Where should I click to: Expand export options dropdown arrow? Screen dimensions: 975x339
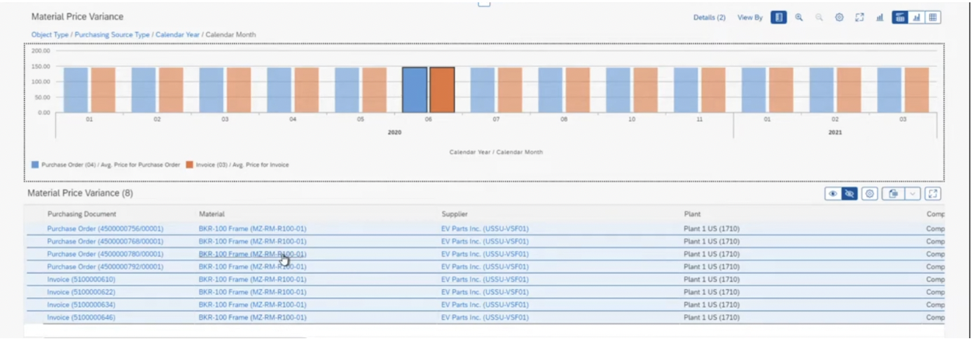pos(911,194)
